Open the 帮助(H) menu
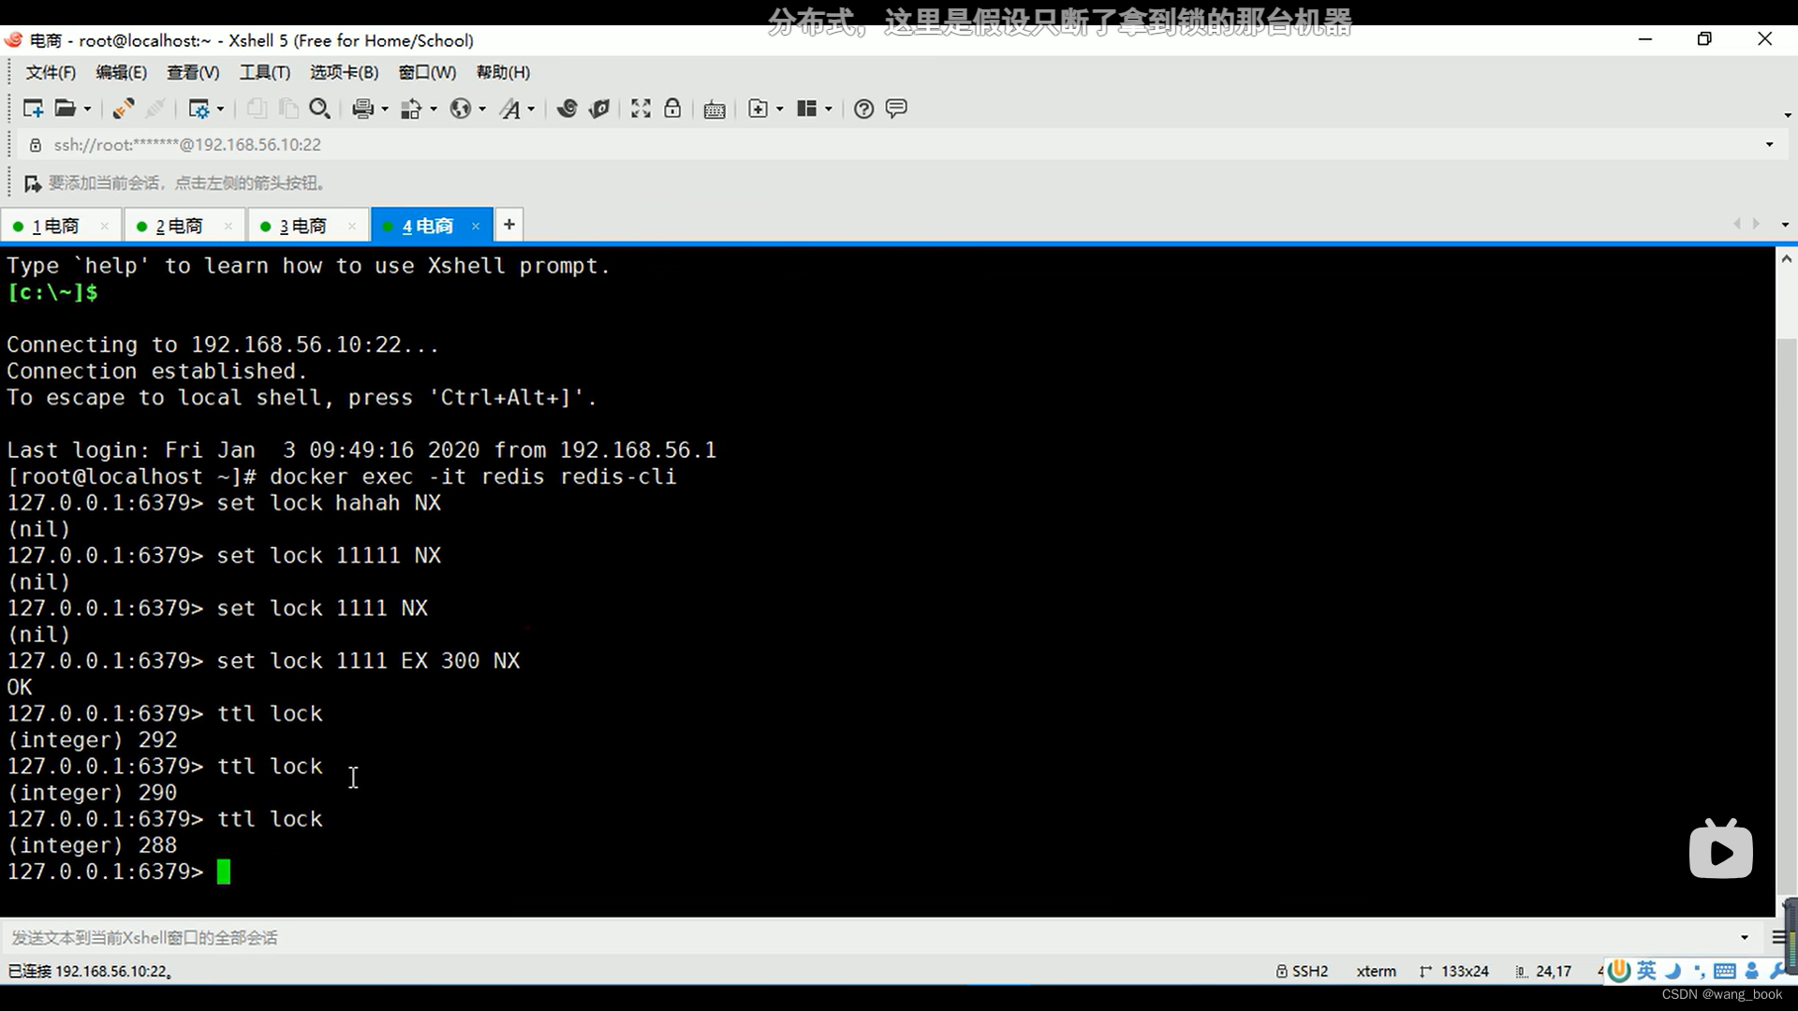This screenshot has height=1011, width=1798. [503, 72]
